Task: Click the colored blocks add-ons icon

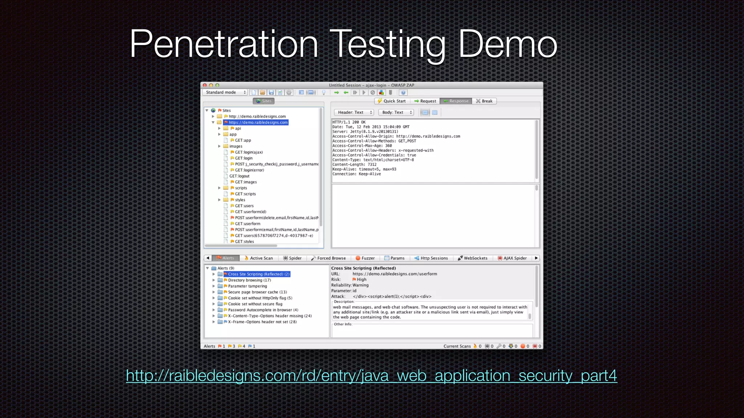Action: 381,92
